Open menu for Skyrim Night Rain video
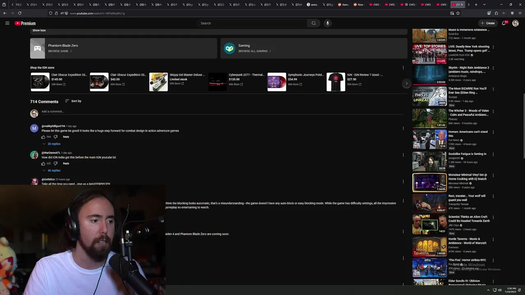This screenshot has height=295, width=525. 493,68
